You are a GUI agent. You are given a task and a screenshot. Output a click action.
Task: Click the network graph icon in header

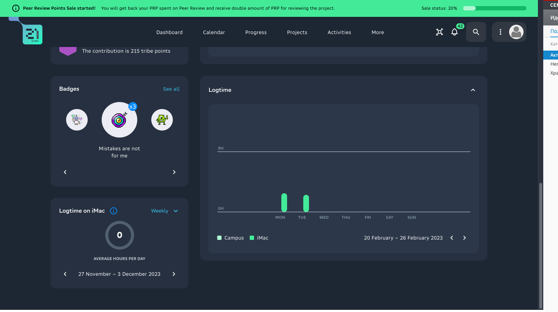pos(439,32)
